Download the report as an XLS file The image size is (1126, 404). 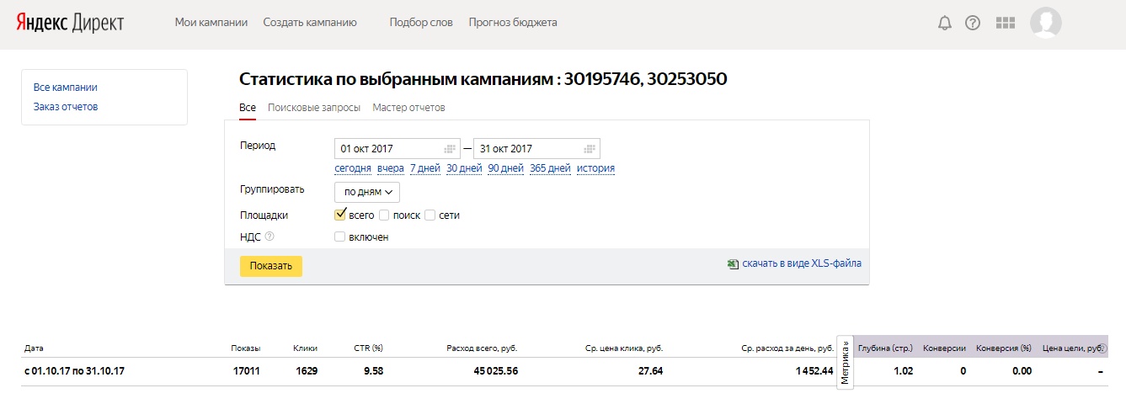tap(802, 263)
